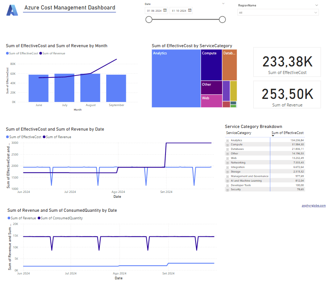This screenshot has width=331, height=285.
Task: Click the ServiceCategory column header
Action: [239, 133]
